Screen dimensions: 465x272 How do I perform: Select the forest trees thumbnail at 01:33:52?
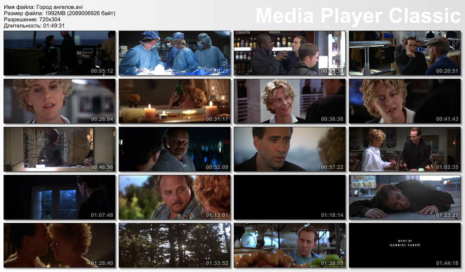tap(174, 245)
